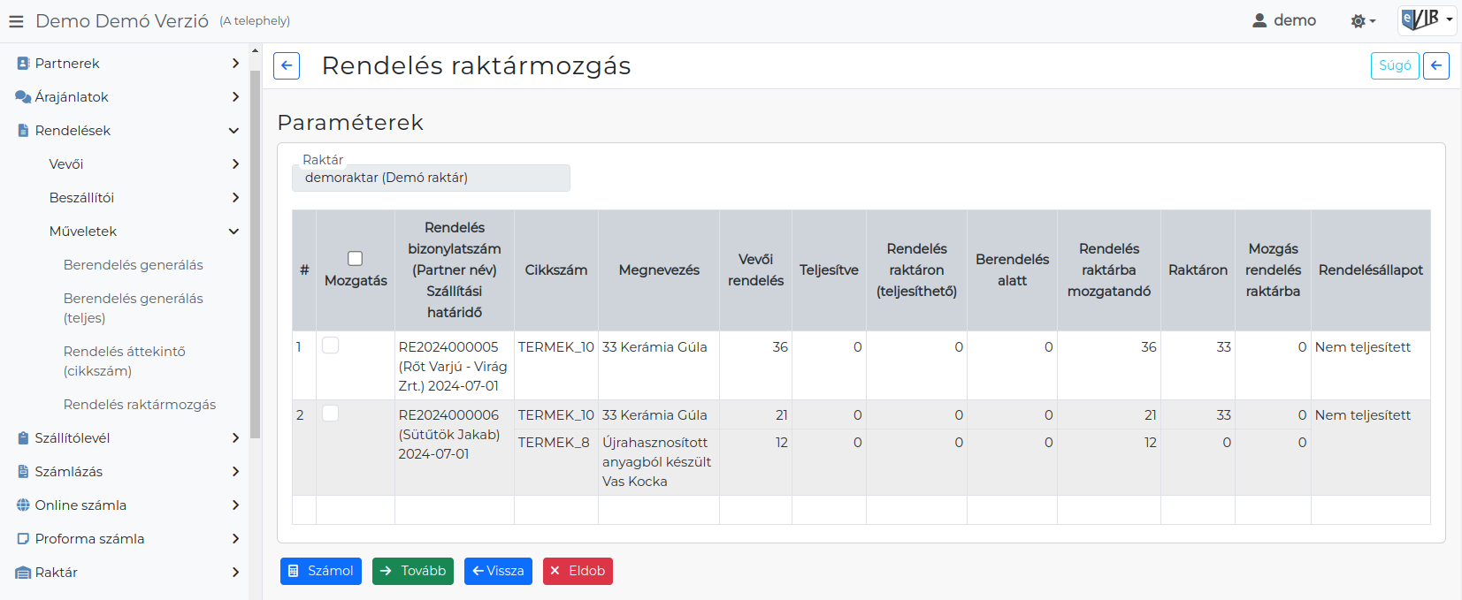Click the demo user profile icon
This screenshot has height=600, width=1462.
click(x=1259, y=20)
